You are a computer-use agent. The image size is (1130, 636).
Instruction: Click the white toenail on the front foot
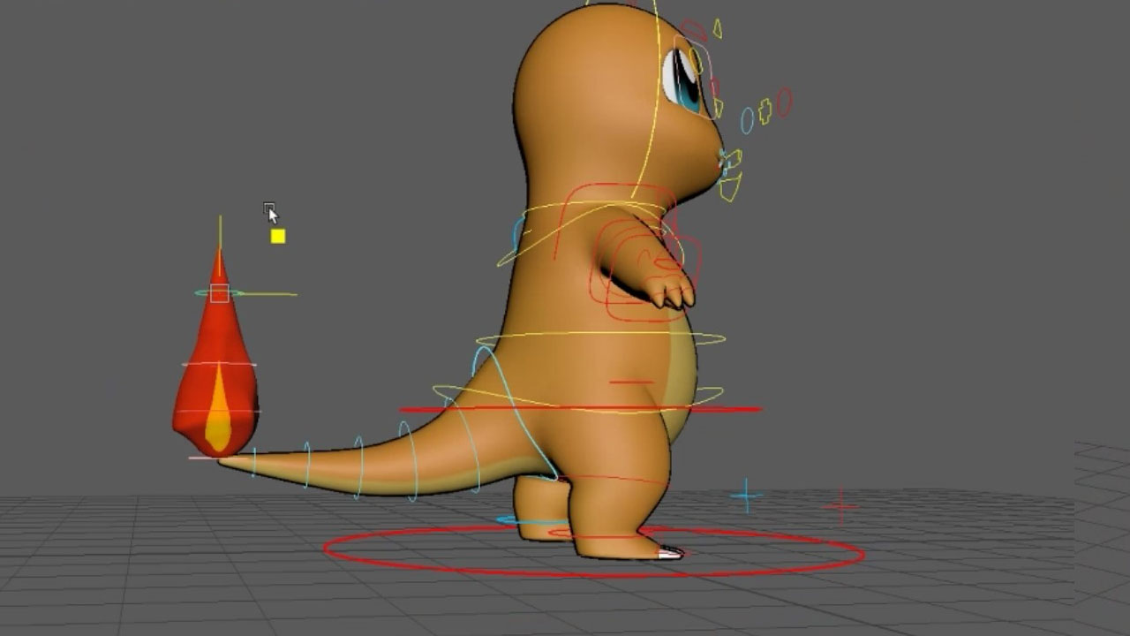point(670,553)
